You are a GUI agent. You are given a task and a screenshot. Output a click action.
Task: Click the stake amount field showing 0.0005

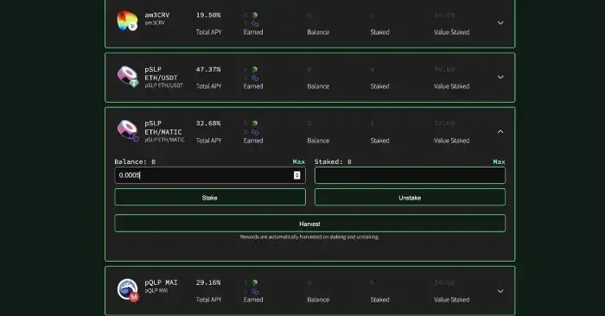tap(210, 175)
